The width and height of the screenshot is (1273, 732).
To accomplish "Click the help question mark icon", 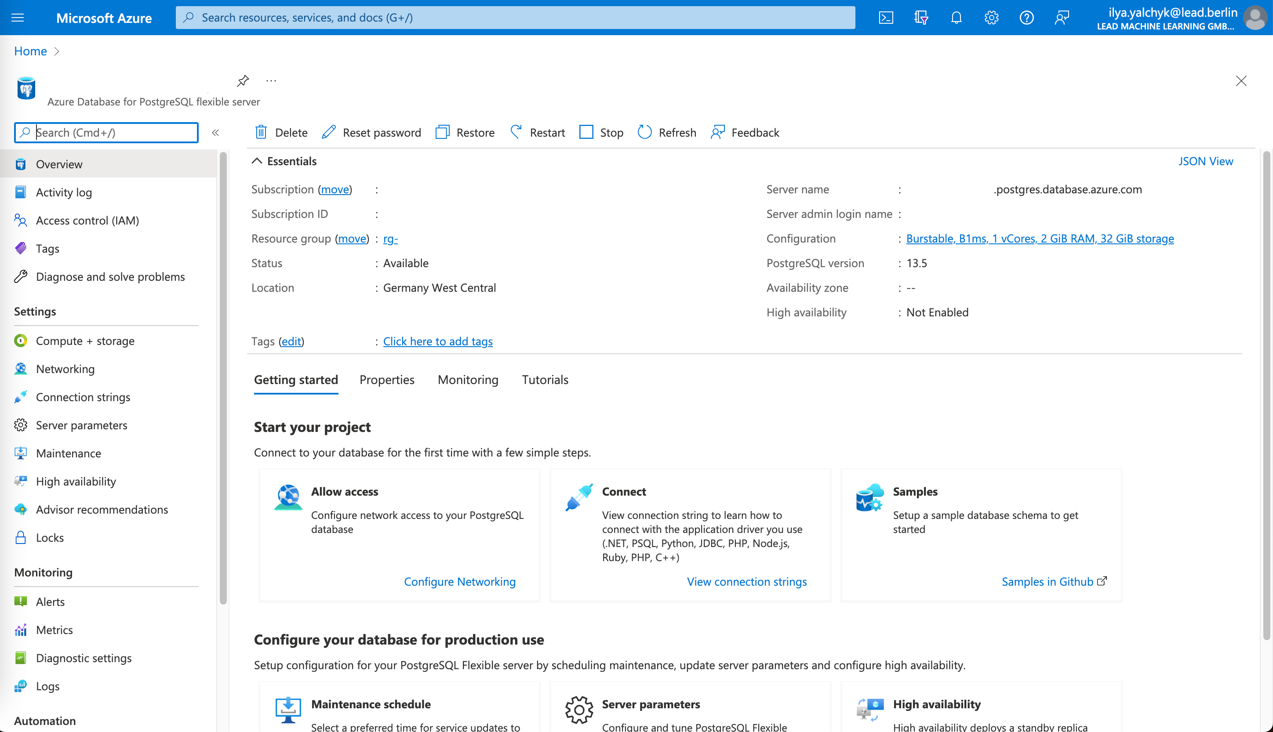I will coord(1026,18).
